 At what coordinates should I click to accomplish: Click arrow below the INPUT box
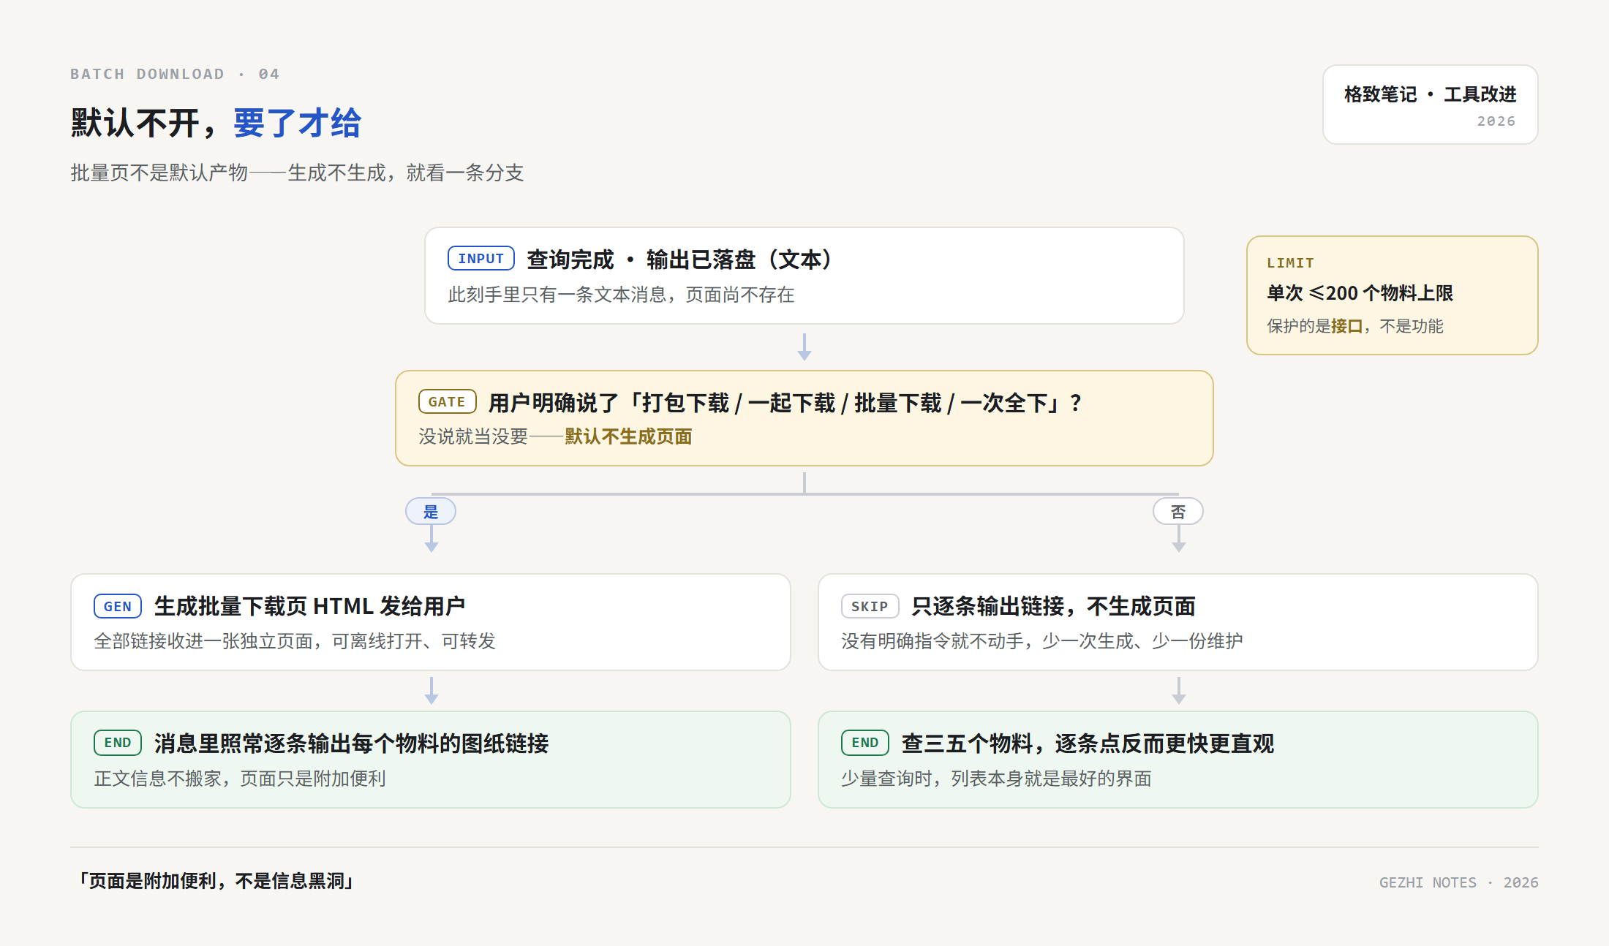coord(804,347)
